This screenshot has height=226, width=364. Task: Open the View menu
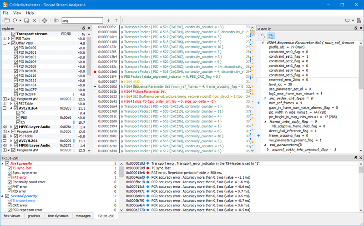click(17, 13)
